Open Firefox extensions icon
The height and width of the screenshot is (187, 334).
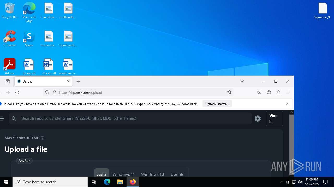[x=278, y=92]
